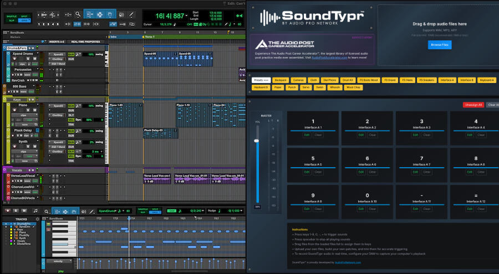
Task: Toggle solo in the MIDI editor toolbar
Action: pos(16,211)
